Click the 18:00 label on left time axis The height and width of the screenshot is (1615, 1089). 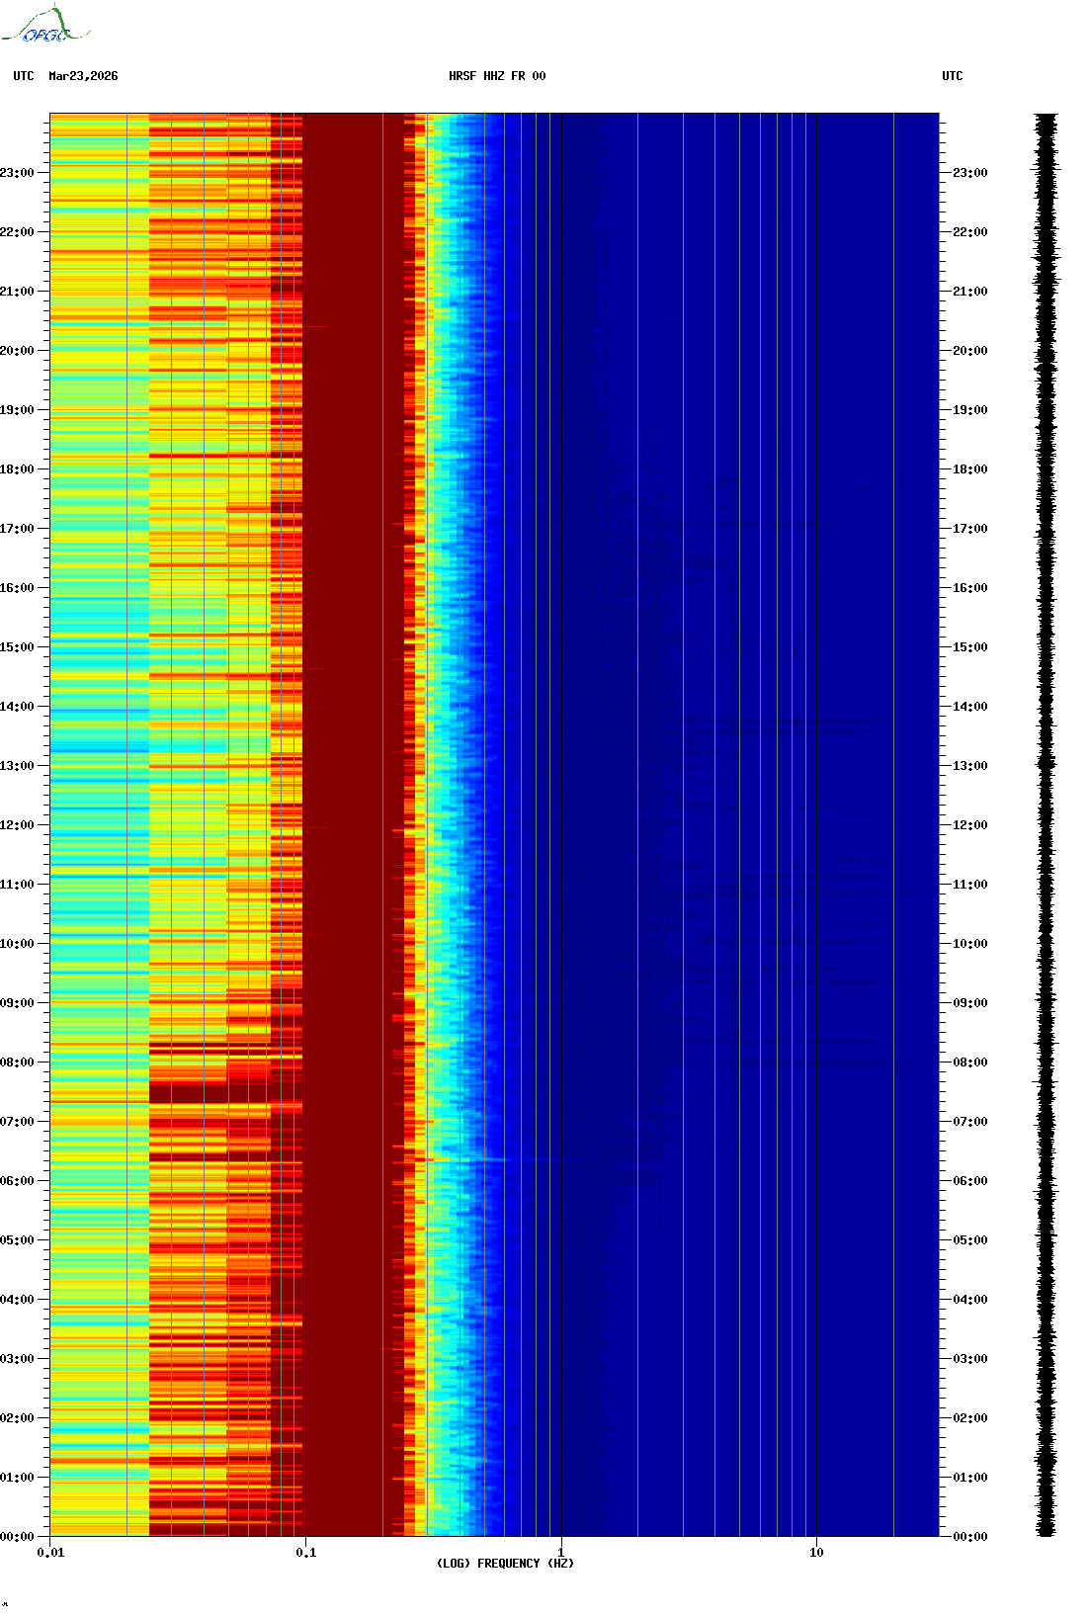[x=17, y=469]
